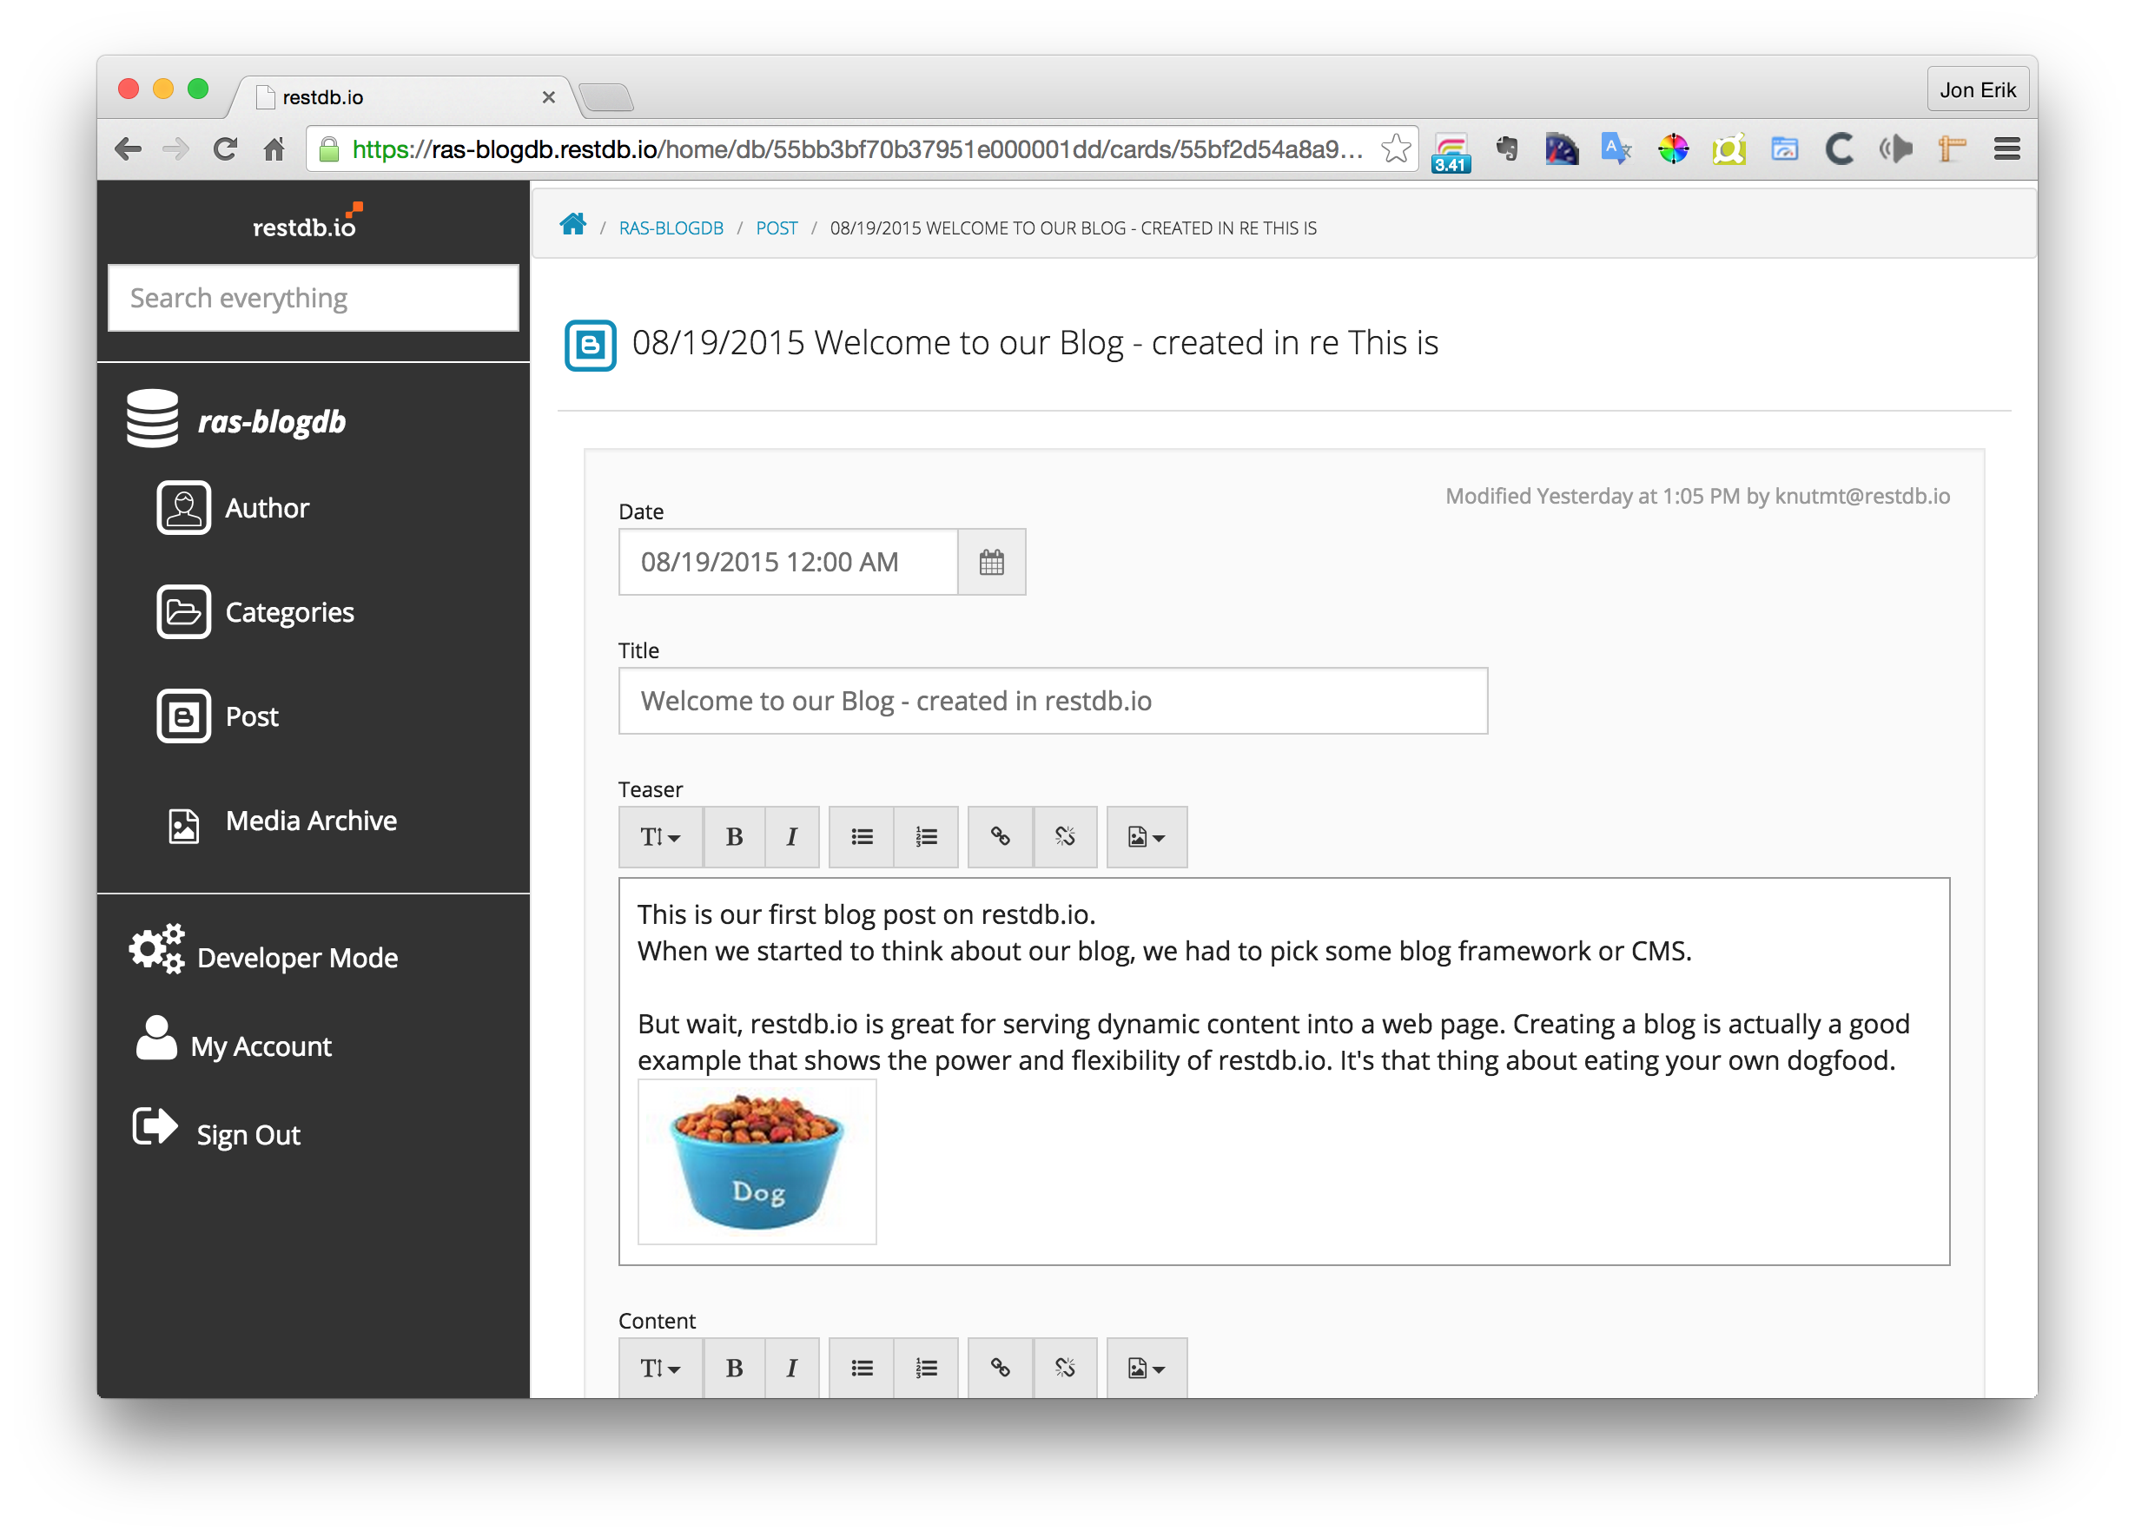
Task: Click the home icon in breadcrumb
Action: [572, 225]
